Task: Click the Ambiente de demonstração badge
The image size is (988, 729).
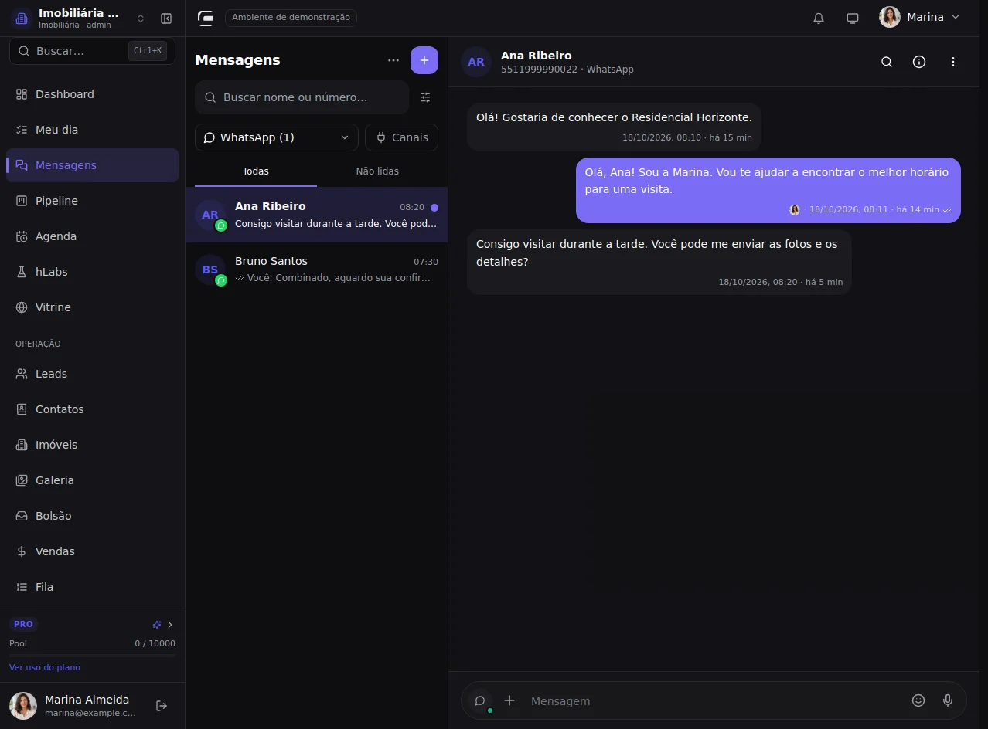Action: click(291, 17)
